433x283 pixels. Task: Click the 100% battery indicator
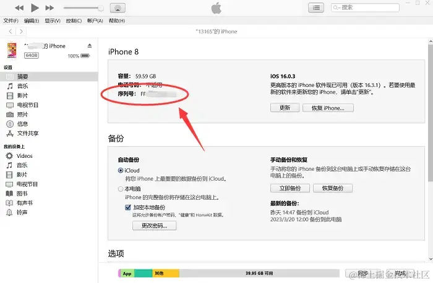79,56
